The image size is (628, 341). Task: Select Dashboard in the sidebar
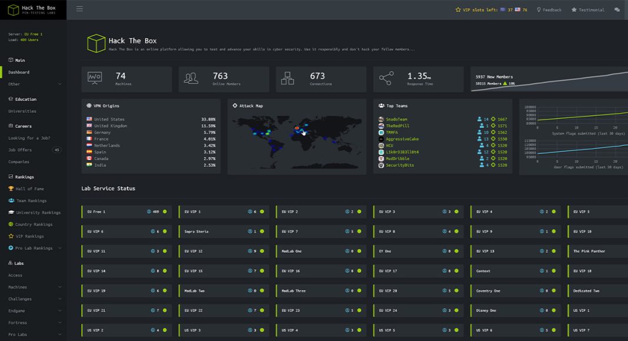(19, 72)
